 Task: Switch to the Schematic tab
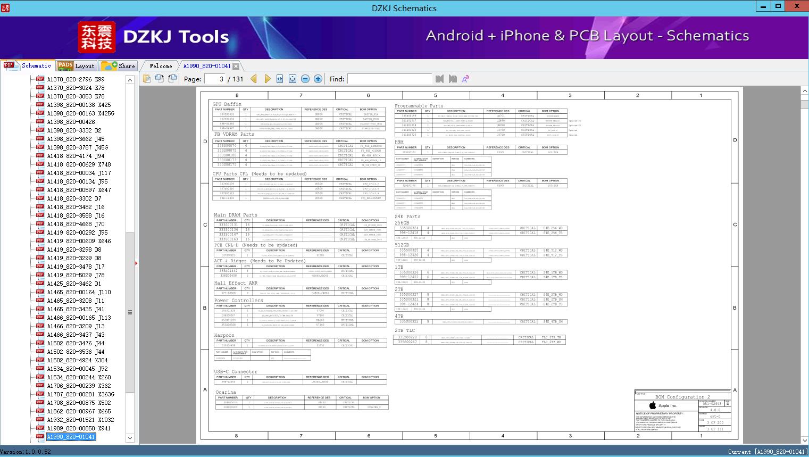pyautogui.click(x=28, y=65)
